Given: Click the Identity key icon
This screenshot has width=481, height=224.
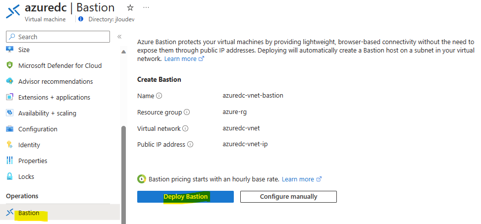Looking at the screenshot, I should click(10, 145).
